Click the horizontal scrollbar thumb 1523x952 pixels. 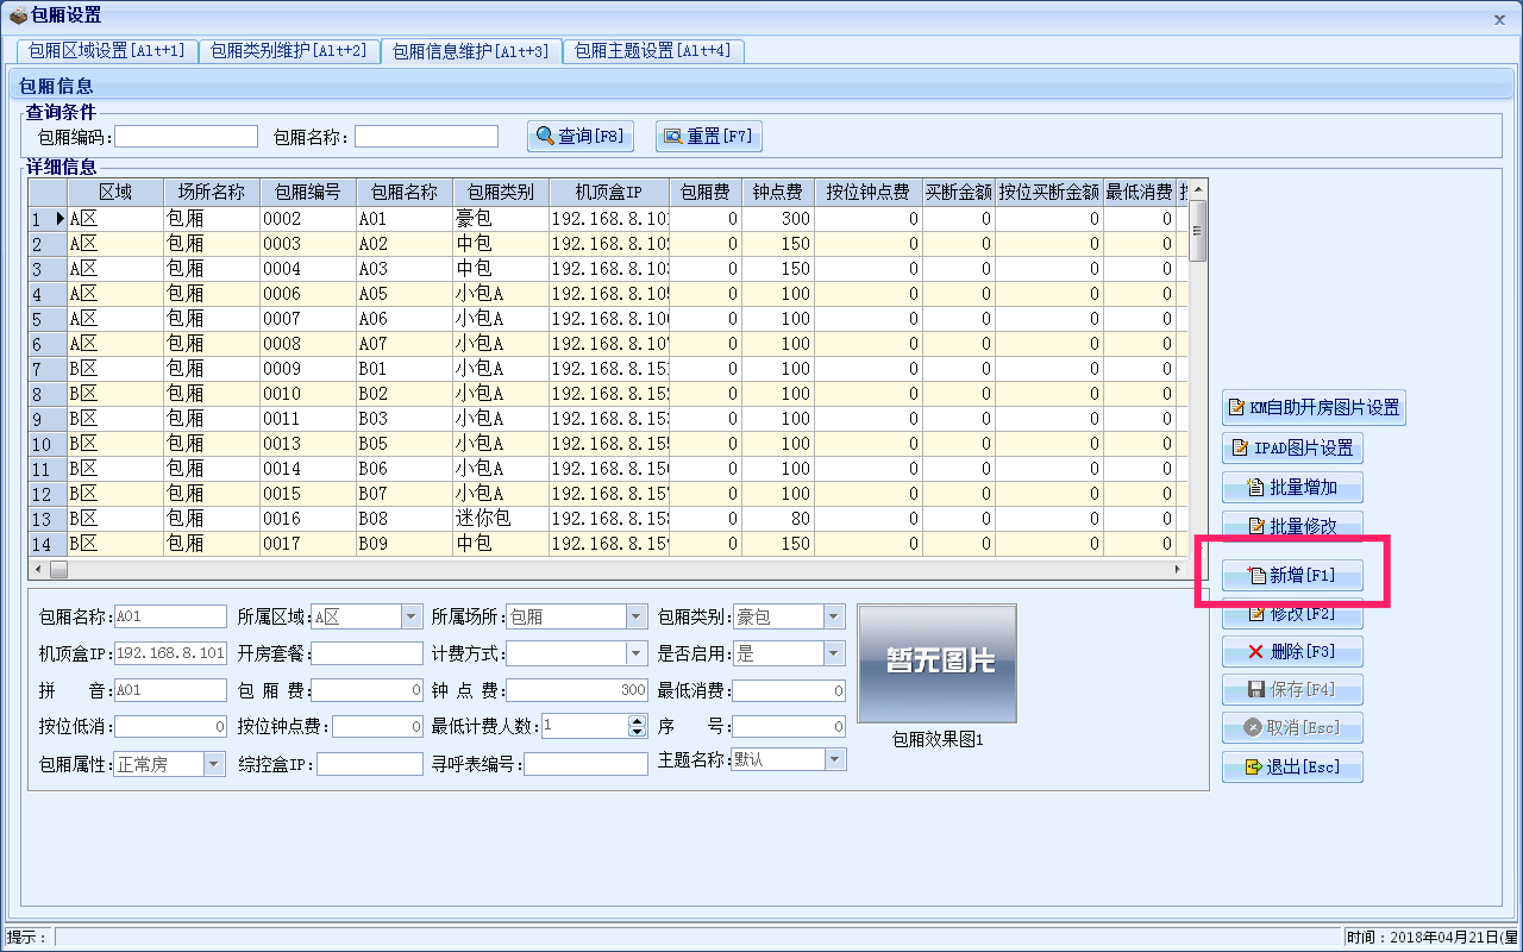pos(58,569)
